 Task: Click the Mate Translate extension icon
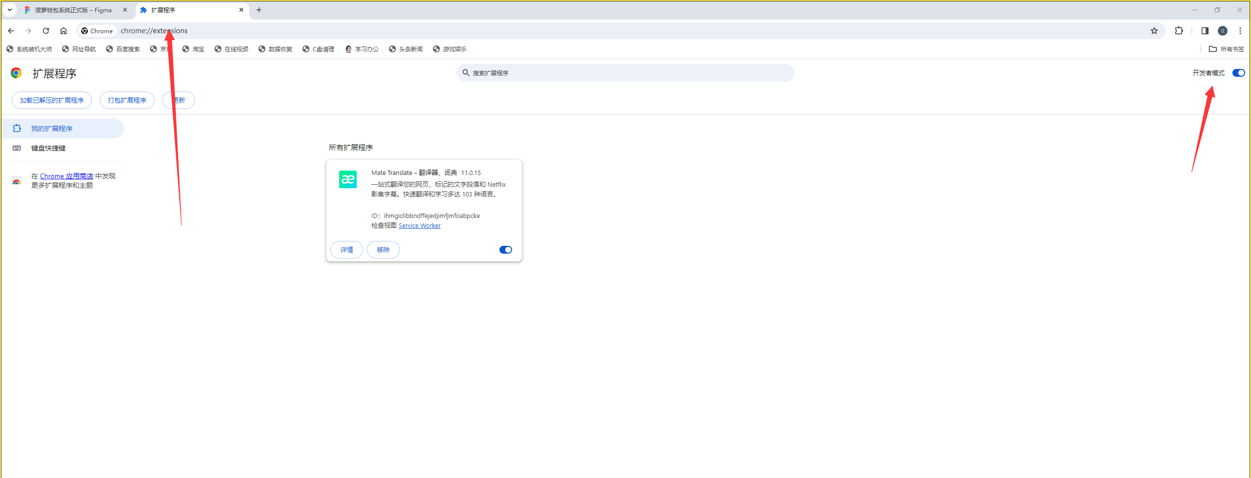coord(348,179)
